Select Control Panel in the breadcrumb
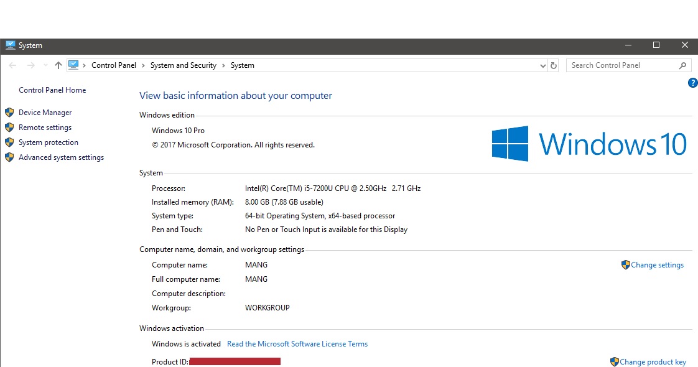The image size is (698, 367). point(113,65)
